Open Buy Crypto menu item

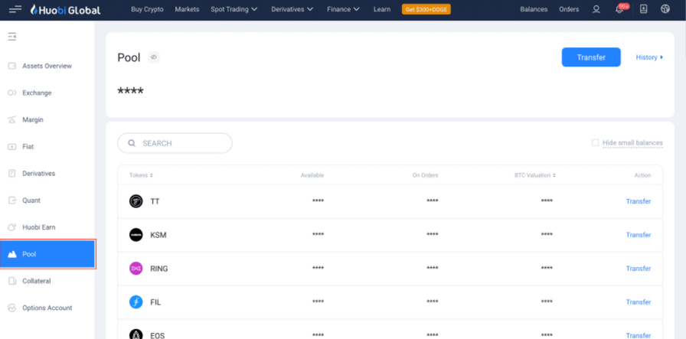148,9
